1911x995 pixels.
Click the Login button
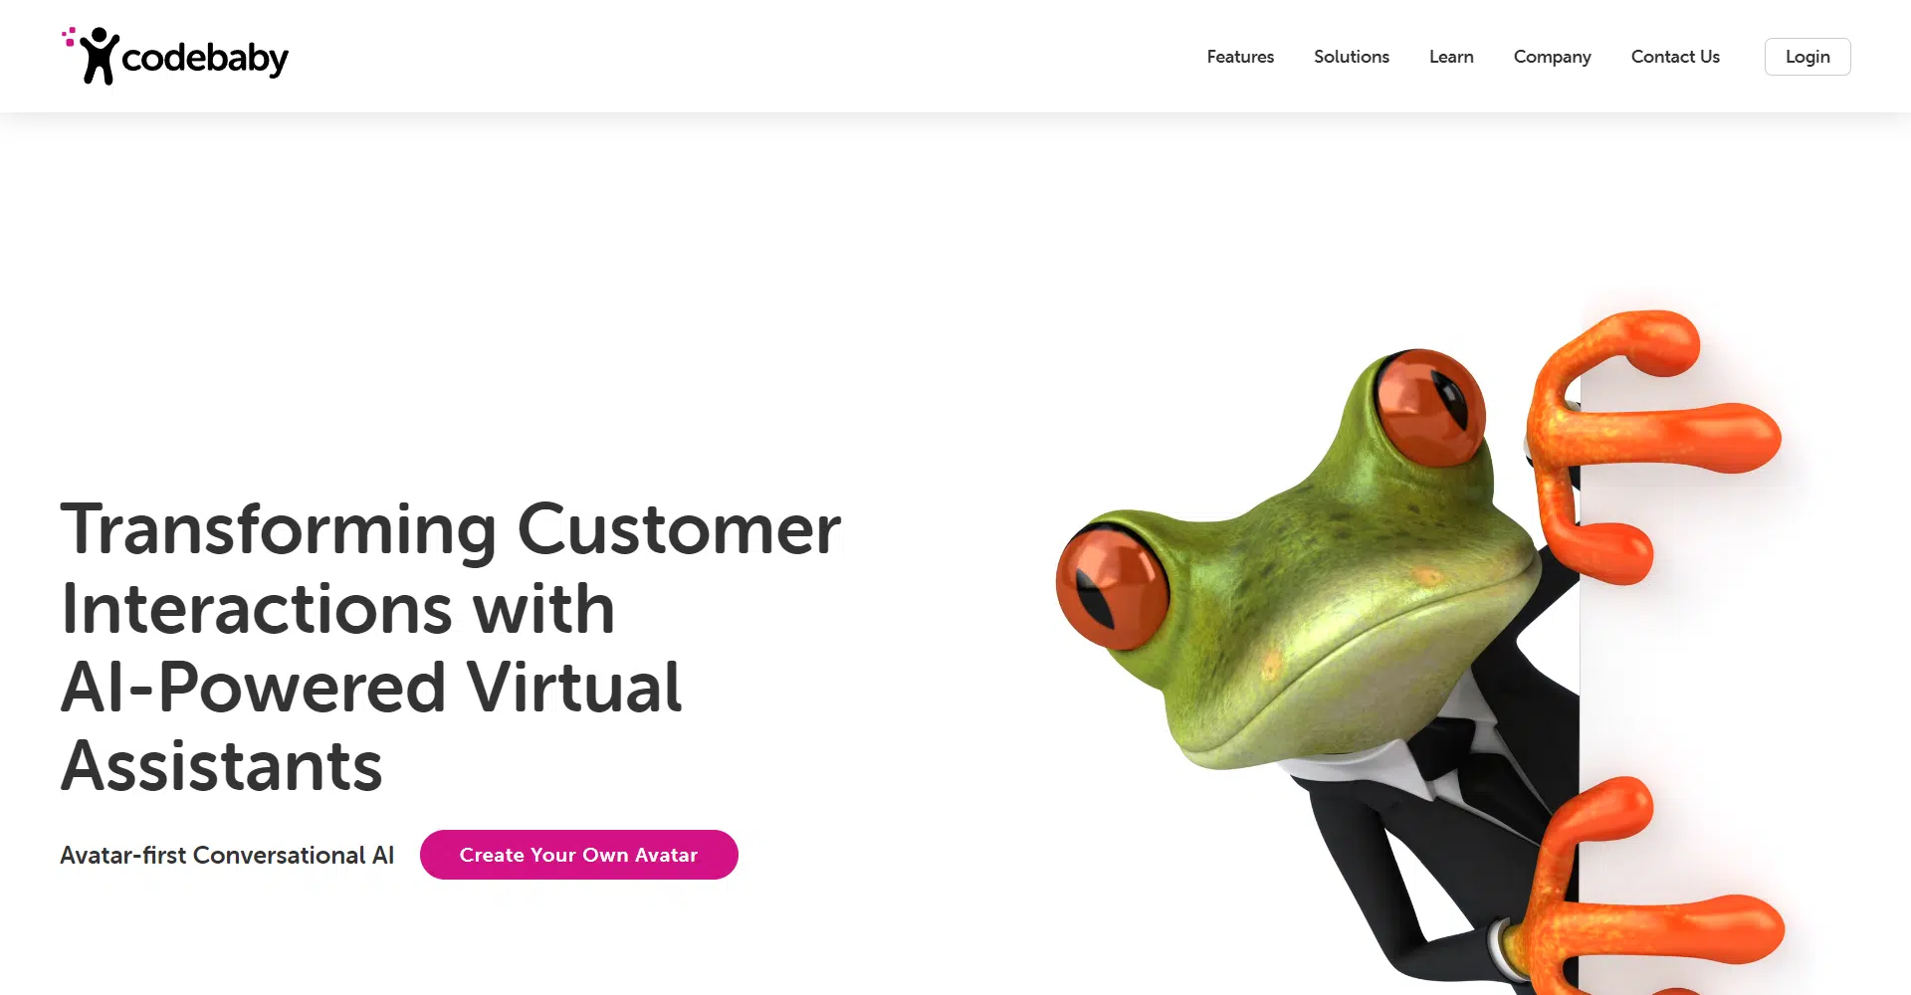click(x=1807, y=57)
